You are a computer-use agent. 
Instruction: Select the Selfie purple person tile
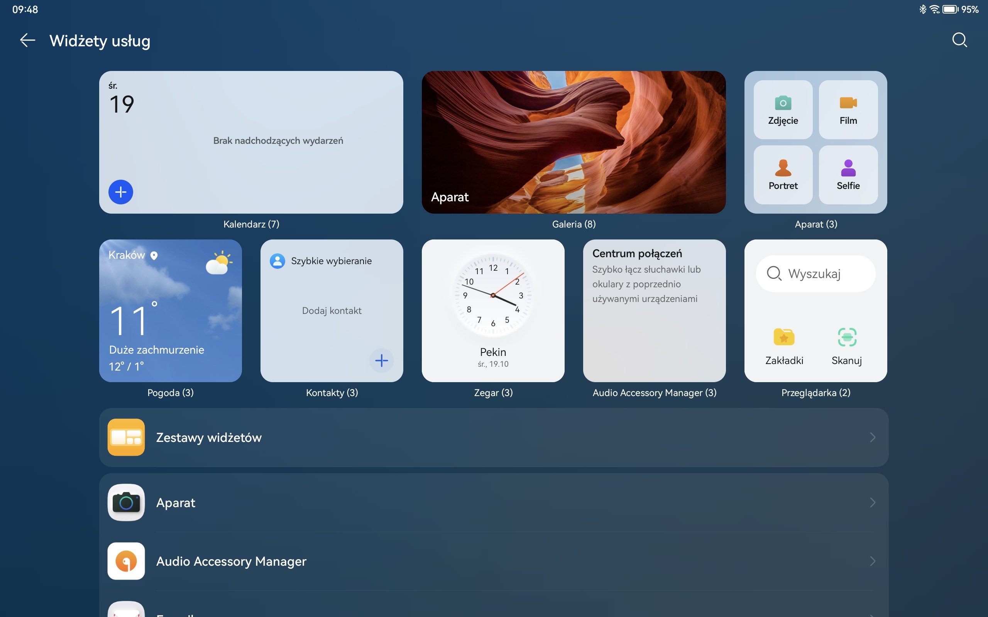coord(848,175)
